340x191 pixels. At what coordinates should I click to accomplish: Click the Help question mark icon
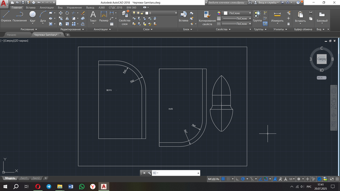tap(298, 2)
